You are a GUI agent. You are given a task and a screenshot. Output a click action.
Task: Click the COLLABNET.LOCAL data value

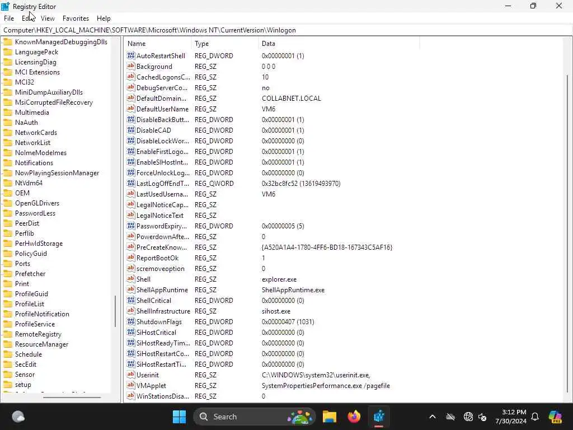click(291, 99)
